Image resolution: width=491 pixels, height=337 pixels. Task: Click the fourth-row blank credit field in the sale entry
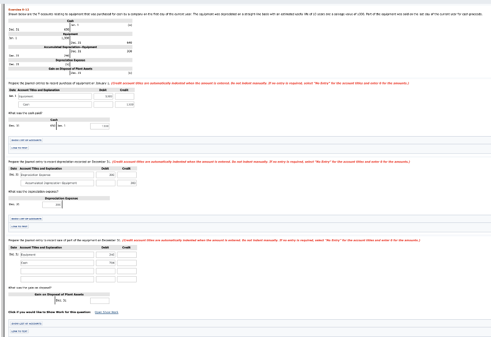(x=127, y=279)
